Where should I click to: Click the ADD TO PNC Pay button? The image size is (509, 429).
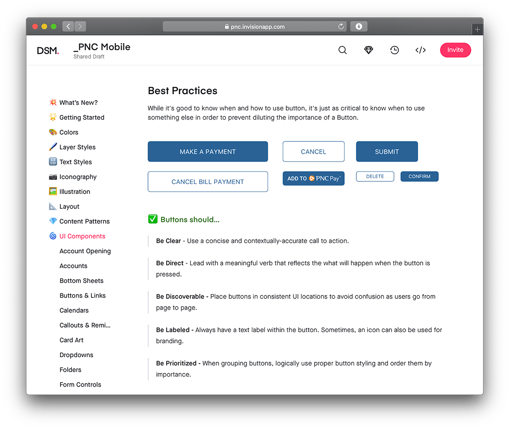point(314,179)
